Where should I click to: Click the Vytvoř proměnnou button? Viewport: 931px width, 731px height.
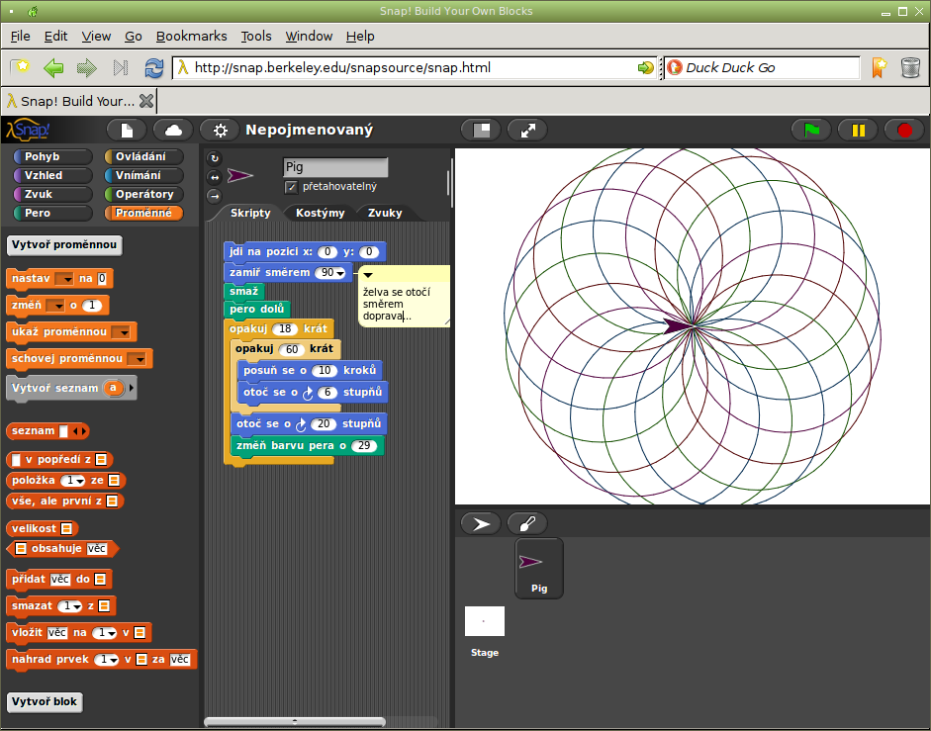tap(64, 245)
